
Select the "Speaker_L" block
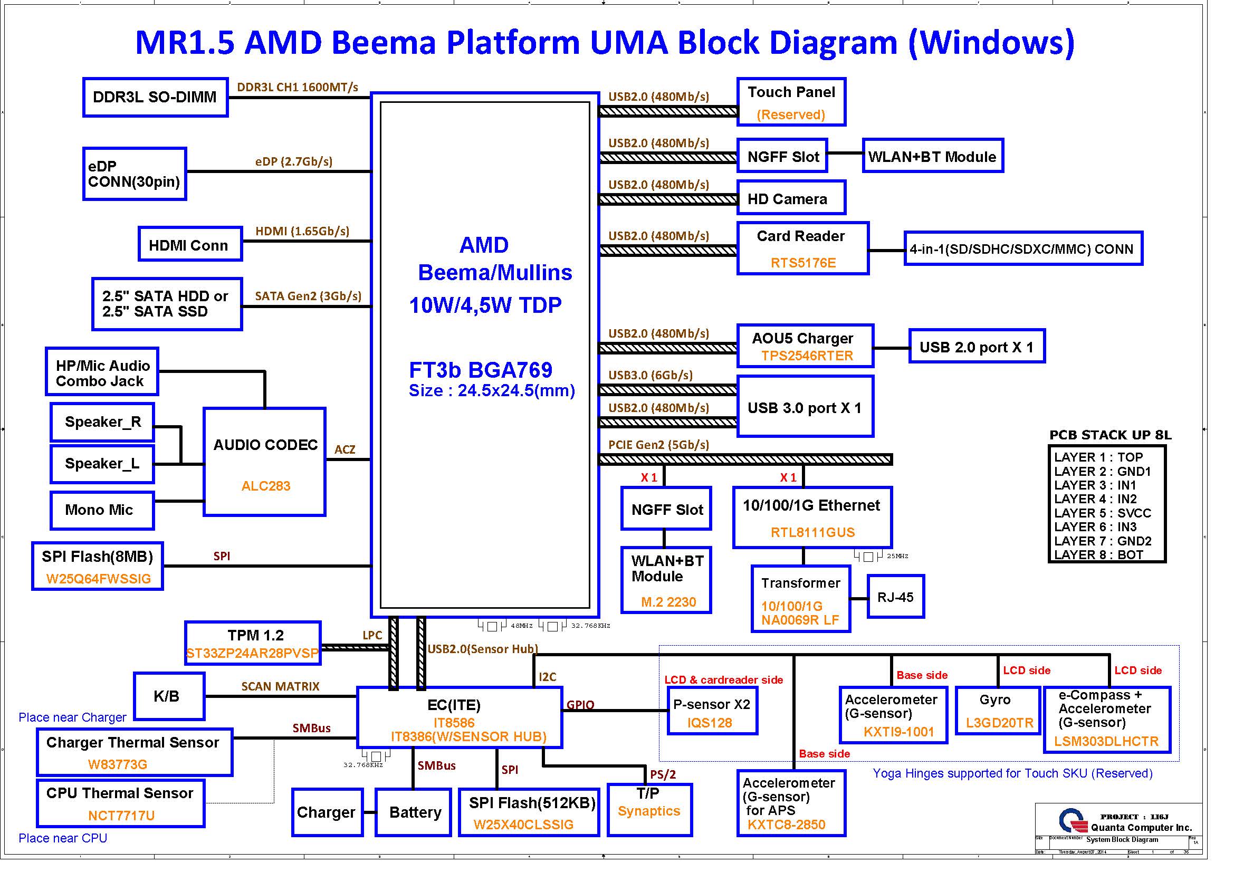[103, 464]
